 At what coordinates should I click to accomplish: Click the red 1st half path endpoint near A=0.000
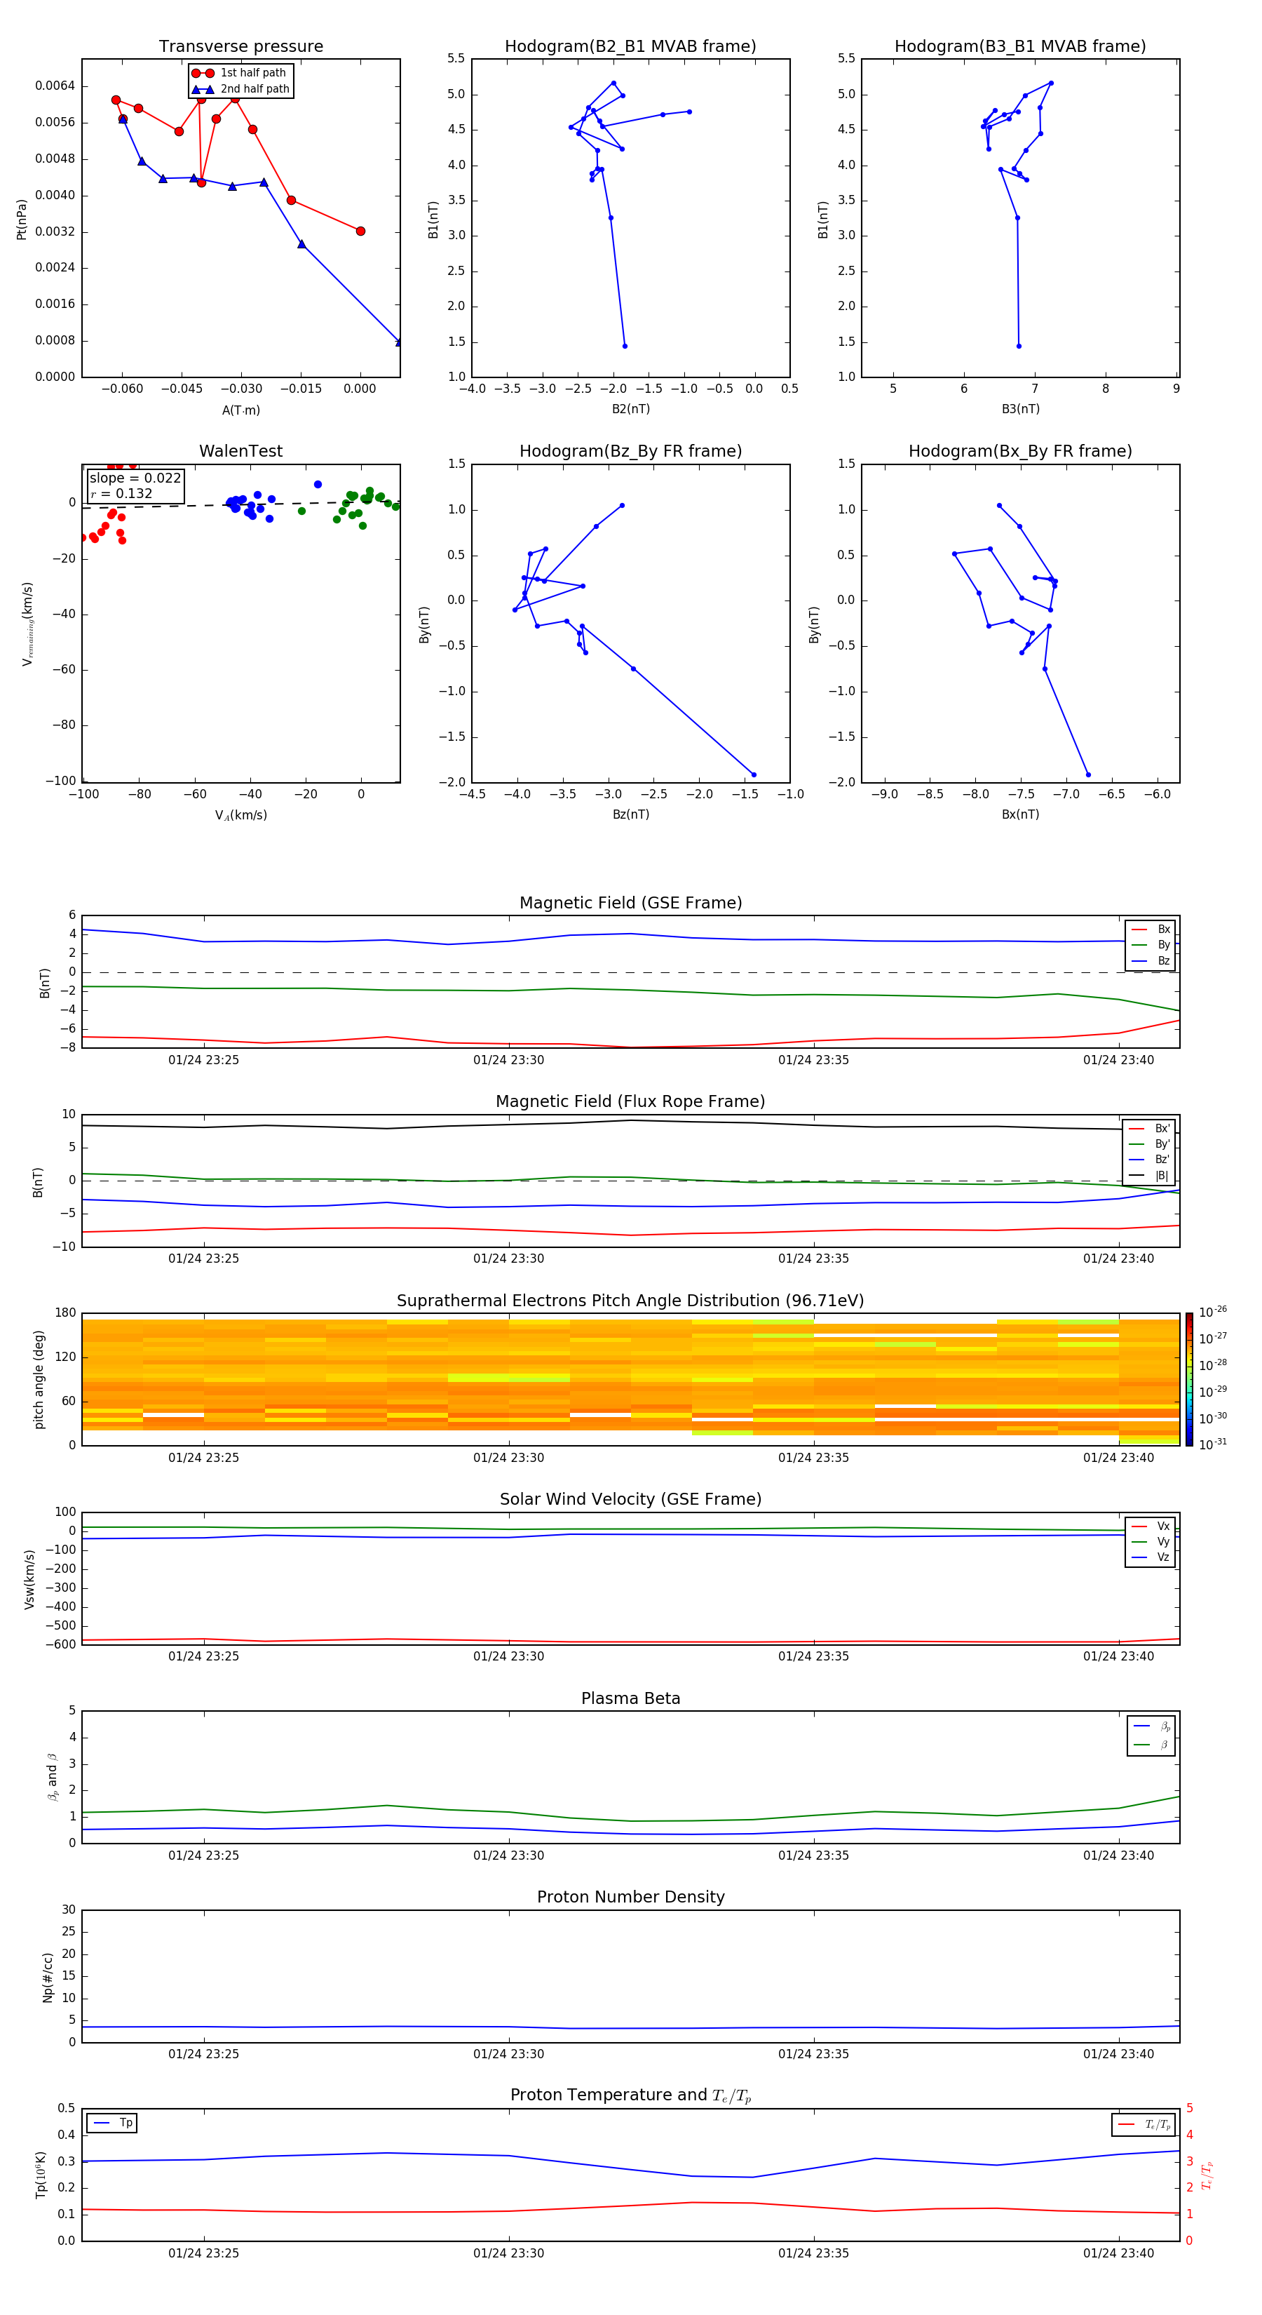360,231
